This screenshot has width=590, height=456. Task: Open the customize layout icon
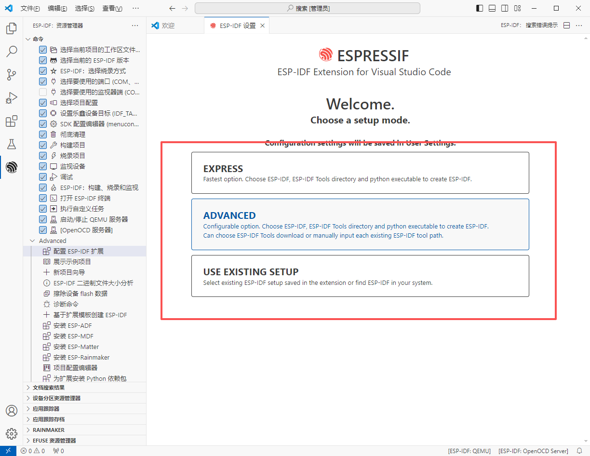coord(517,8)
